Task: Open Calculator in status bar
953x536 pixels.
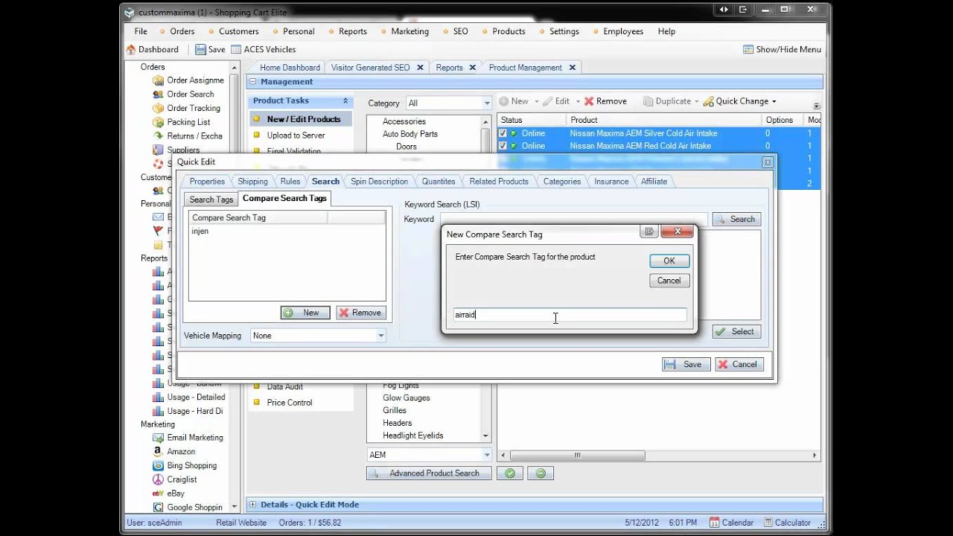Action: (788, 523)
